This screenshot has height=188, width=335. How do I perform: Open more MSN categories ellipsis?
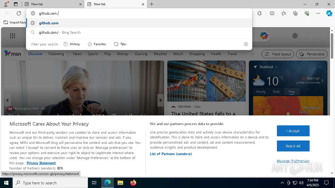point(253,54)
